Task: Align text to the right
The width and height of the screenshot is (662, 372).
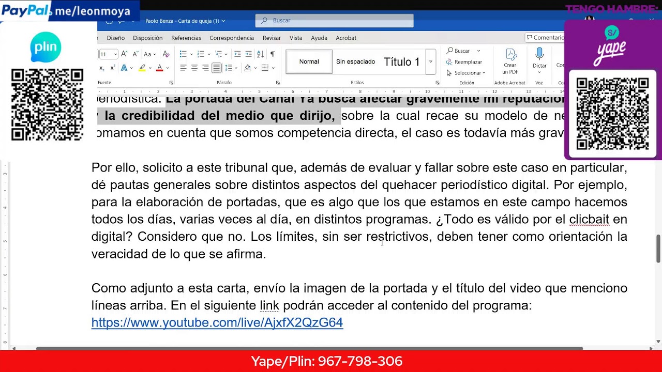Action: (205, 68)
